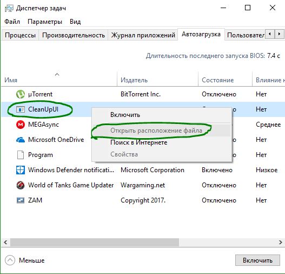Click Включено status of Windows Defender
The height and width of the screenshot is (274, 285).
click(x=217, y=170)
